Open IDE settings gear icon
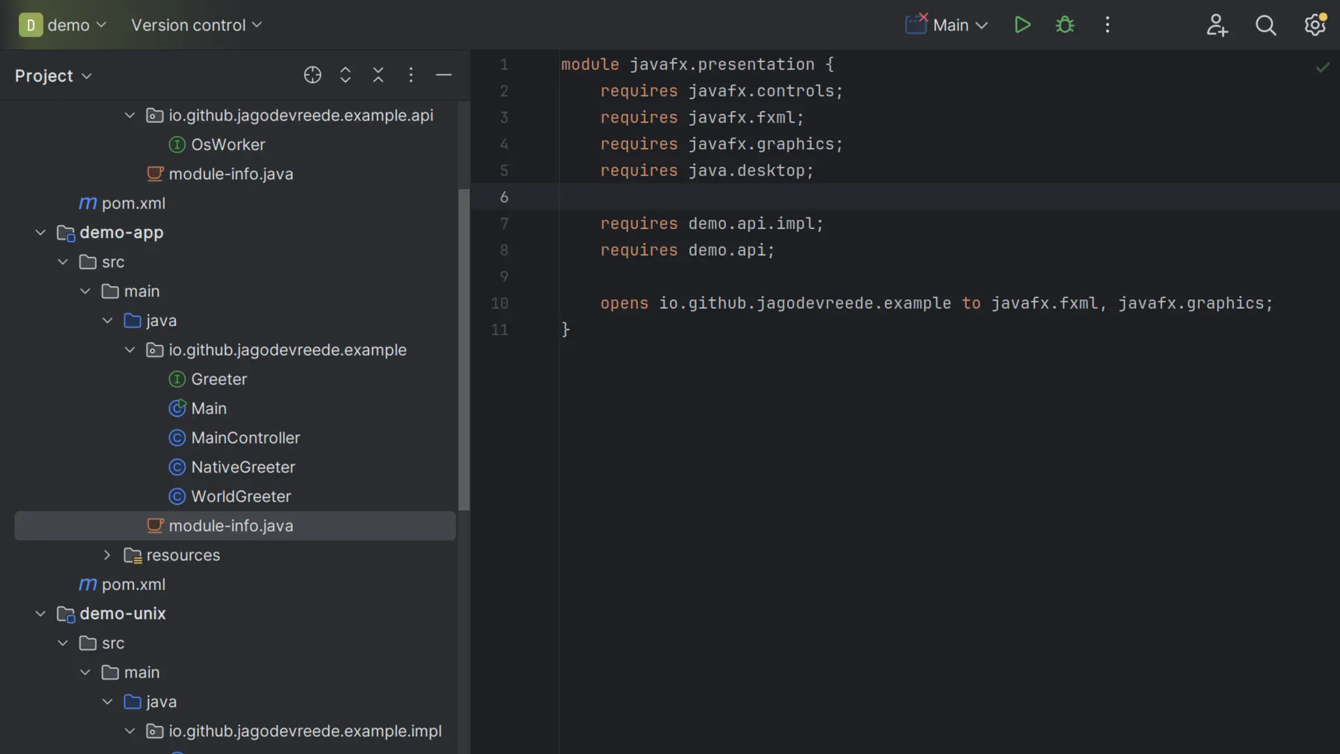 [1314, 25]
